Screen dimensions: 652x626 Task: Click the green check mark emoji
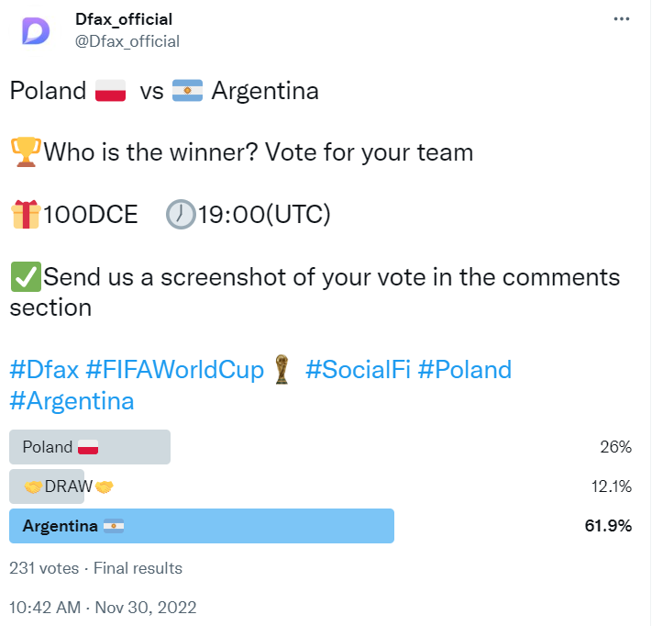pyautogui.click(x=26, y=277)
